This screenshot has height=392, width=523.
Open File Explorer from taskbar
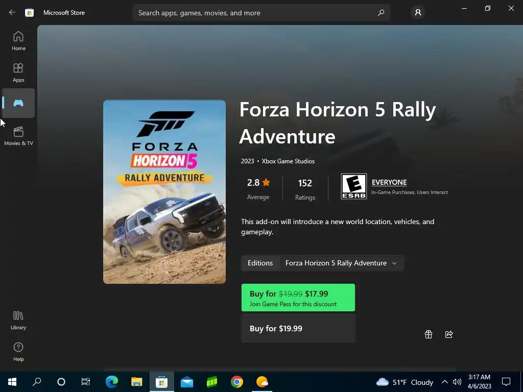point(136,382)
